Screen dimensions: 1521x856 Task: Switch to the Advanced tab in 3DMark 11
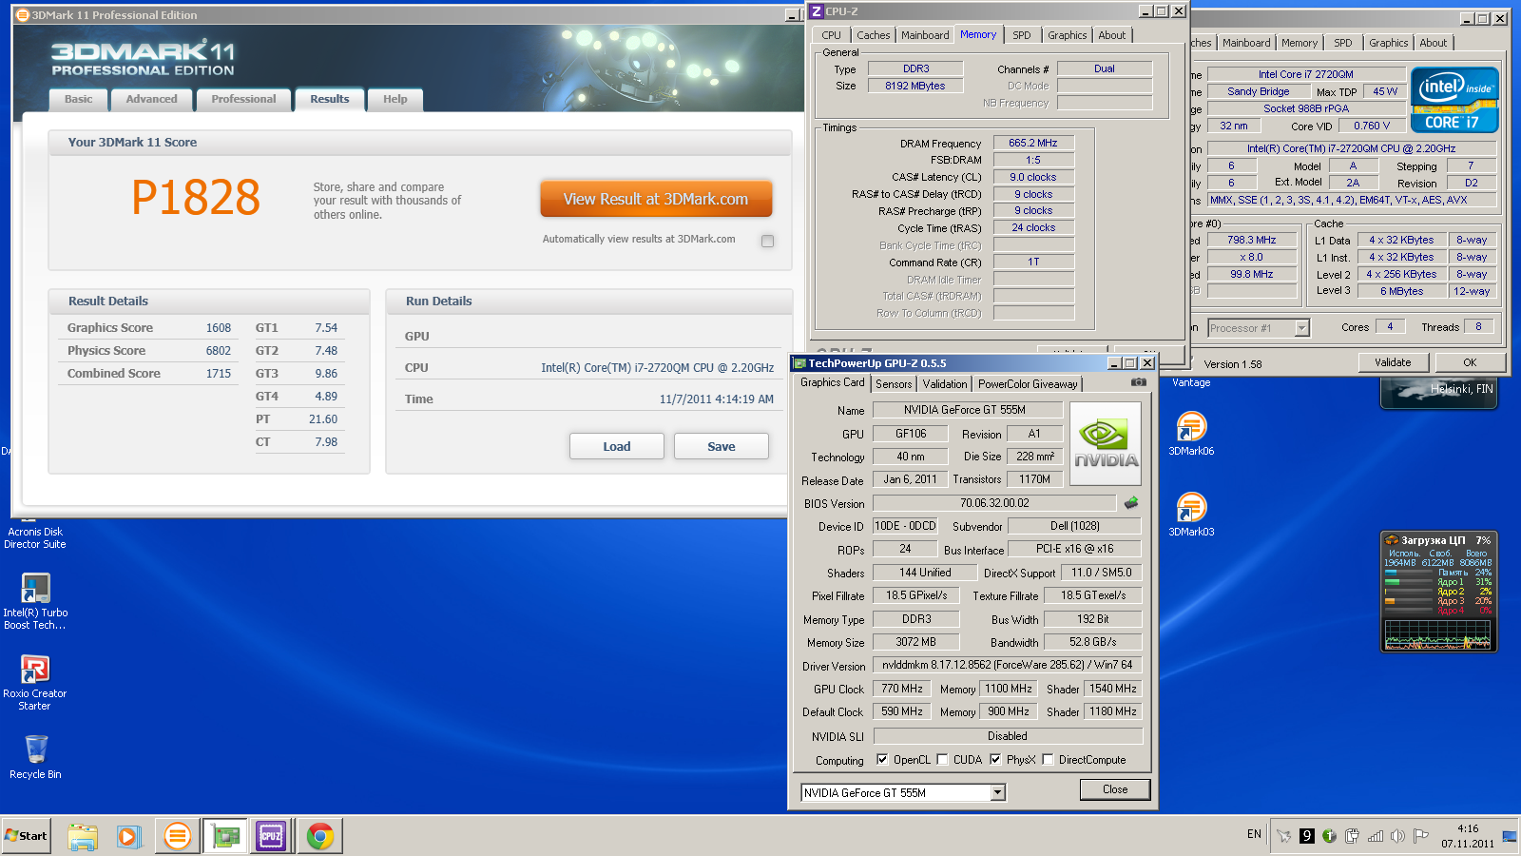click(152, 99)
